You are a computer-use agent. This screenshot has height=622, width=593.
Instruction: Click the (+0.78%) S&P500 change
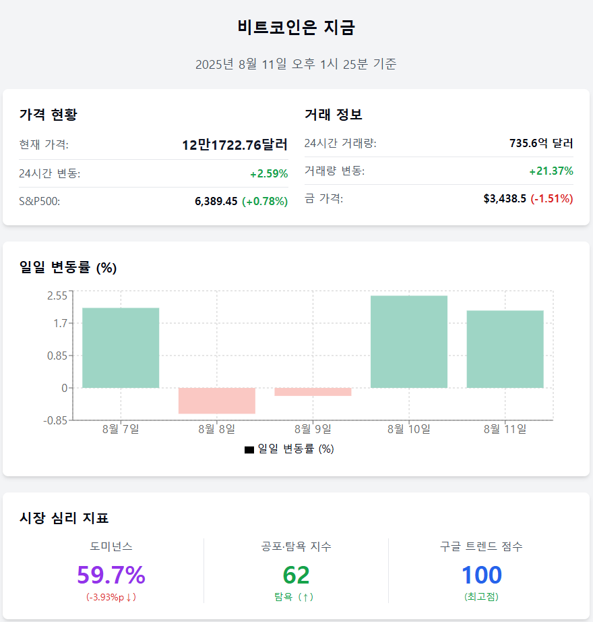(265, 201)
